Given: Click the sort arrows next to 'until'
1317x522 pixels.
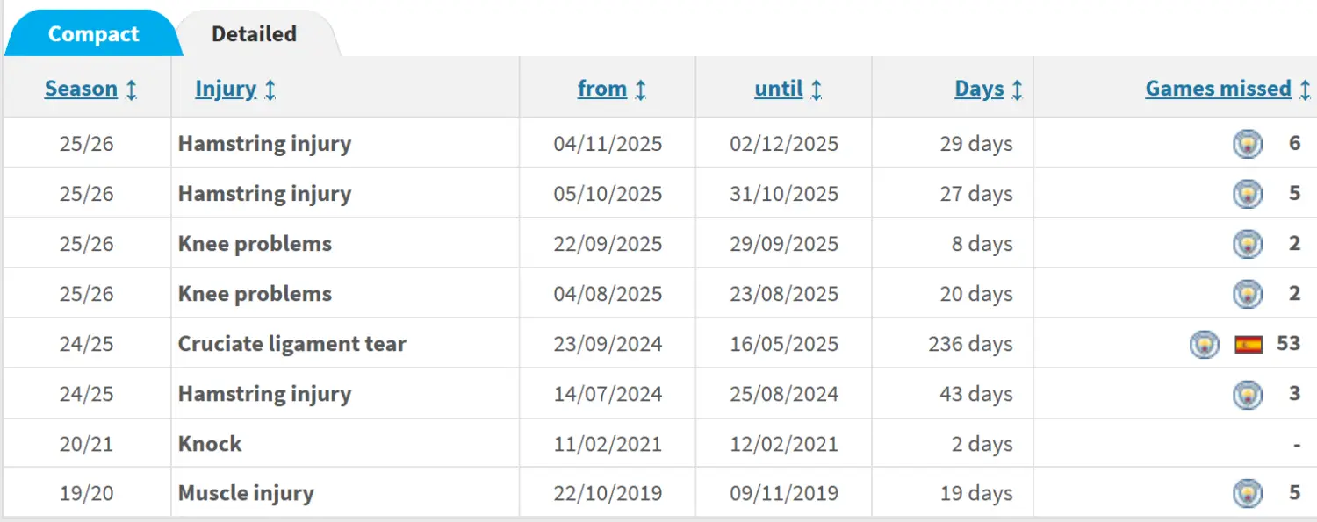Looking at the screenshot, I should tap(817, 89).
